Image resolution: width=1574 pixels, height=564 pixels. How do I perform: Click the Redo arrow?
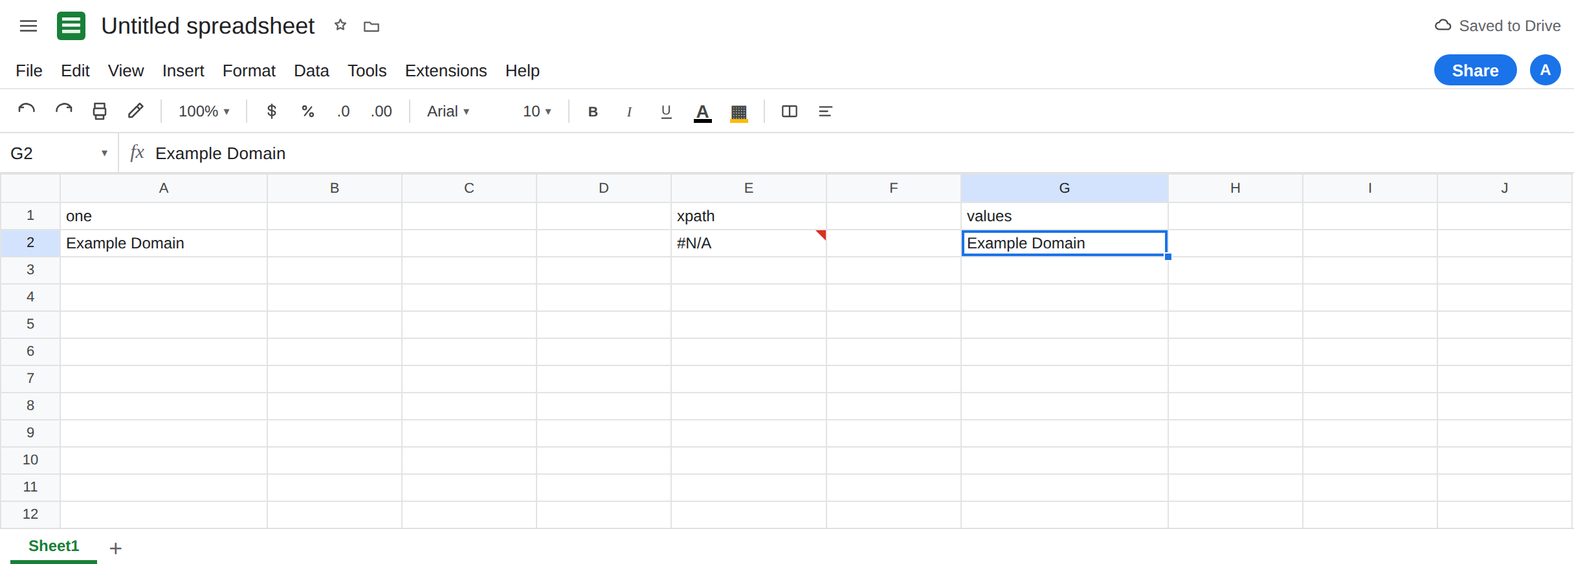pyautogui.click(x=63, y=111)
